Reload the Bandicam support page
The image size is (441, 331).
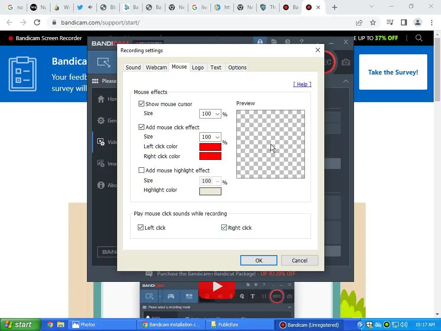click(x=37, y=22)
